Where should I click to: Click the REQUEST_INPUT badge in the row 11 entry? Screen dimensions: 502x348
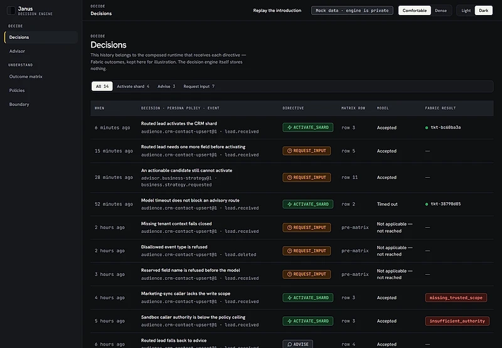click(x=306, y=178)
